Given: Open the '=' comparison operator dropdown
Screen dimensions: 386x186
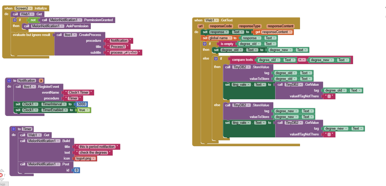Looking at the screenshot, I should click(x=302, y=60).
